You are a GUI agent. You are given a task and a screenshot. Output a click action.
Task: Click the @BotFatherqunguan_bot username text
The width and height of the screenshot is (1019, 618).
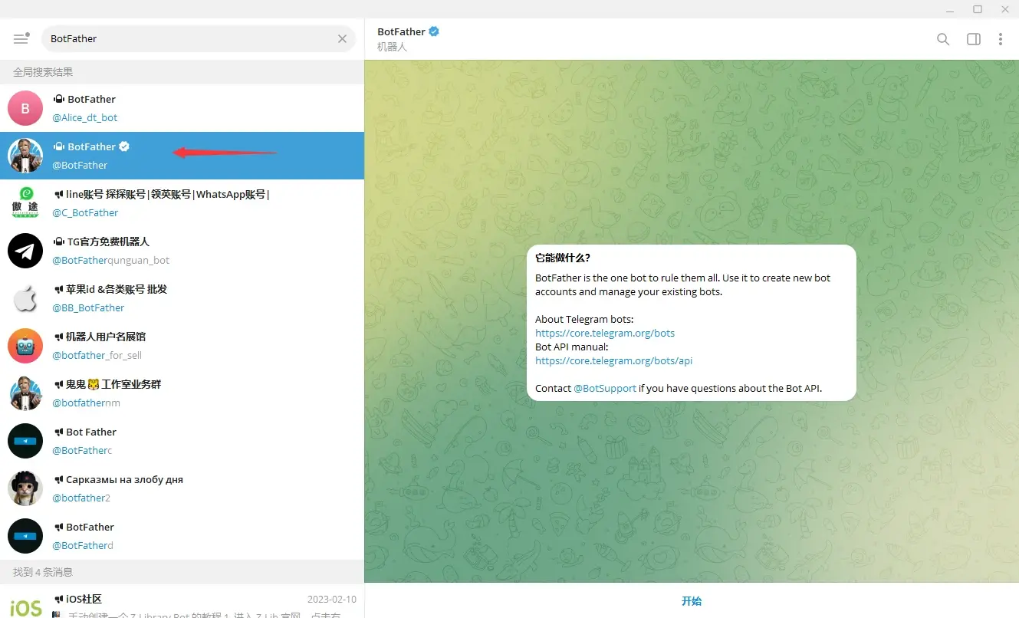(110, 260)
